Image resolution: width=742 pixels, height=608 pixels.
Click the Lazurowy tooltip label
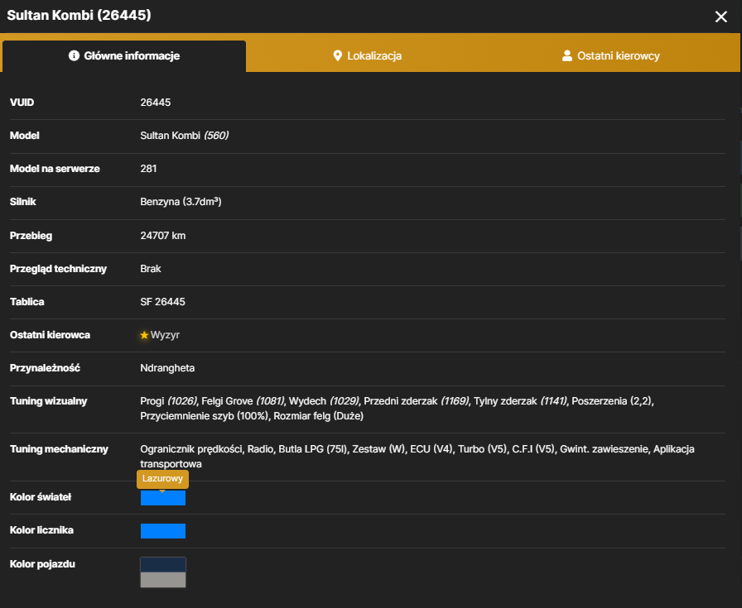pyautogui.click(x=163, y=478)
